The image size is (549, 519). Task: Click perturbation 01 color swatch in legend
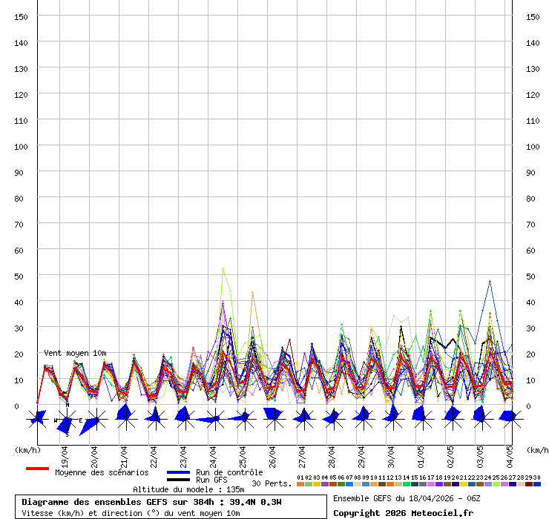[x=300, y=484]
